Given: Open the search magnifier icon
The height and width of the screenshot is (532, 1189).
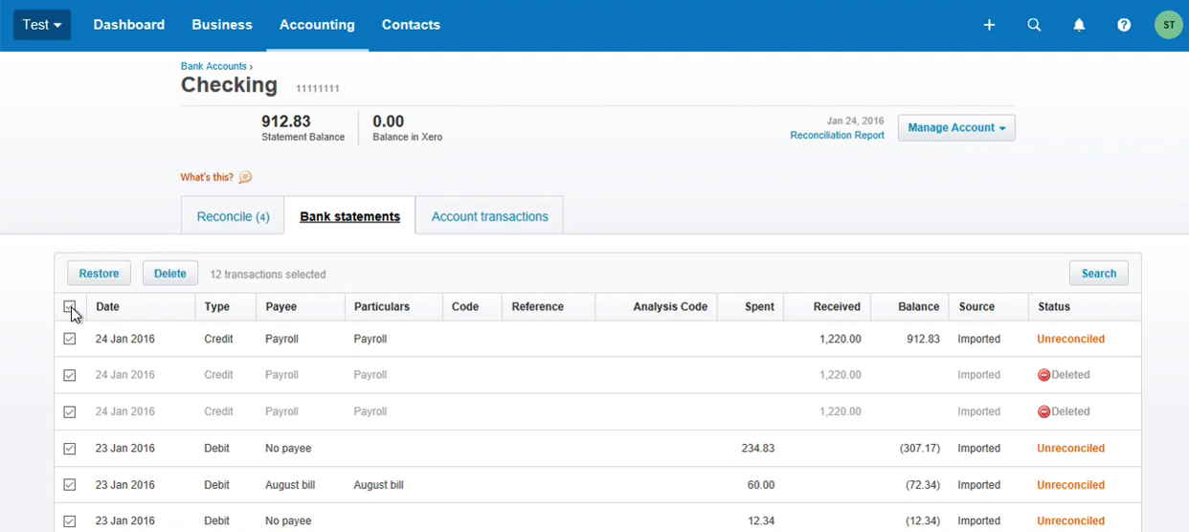Looking at the screenshot, I should [1034, 25].
